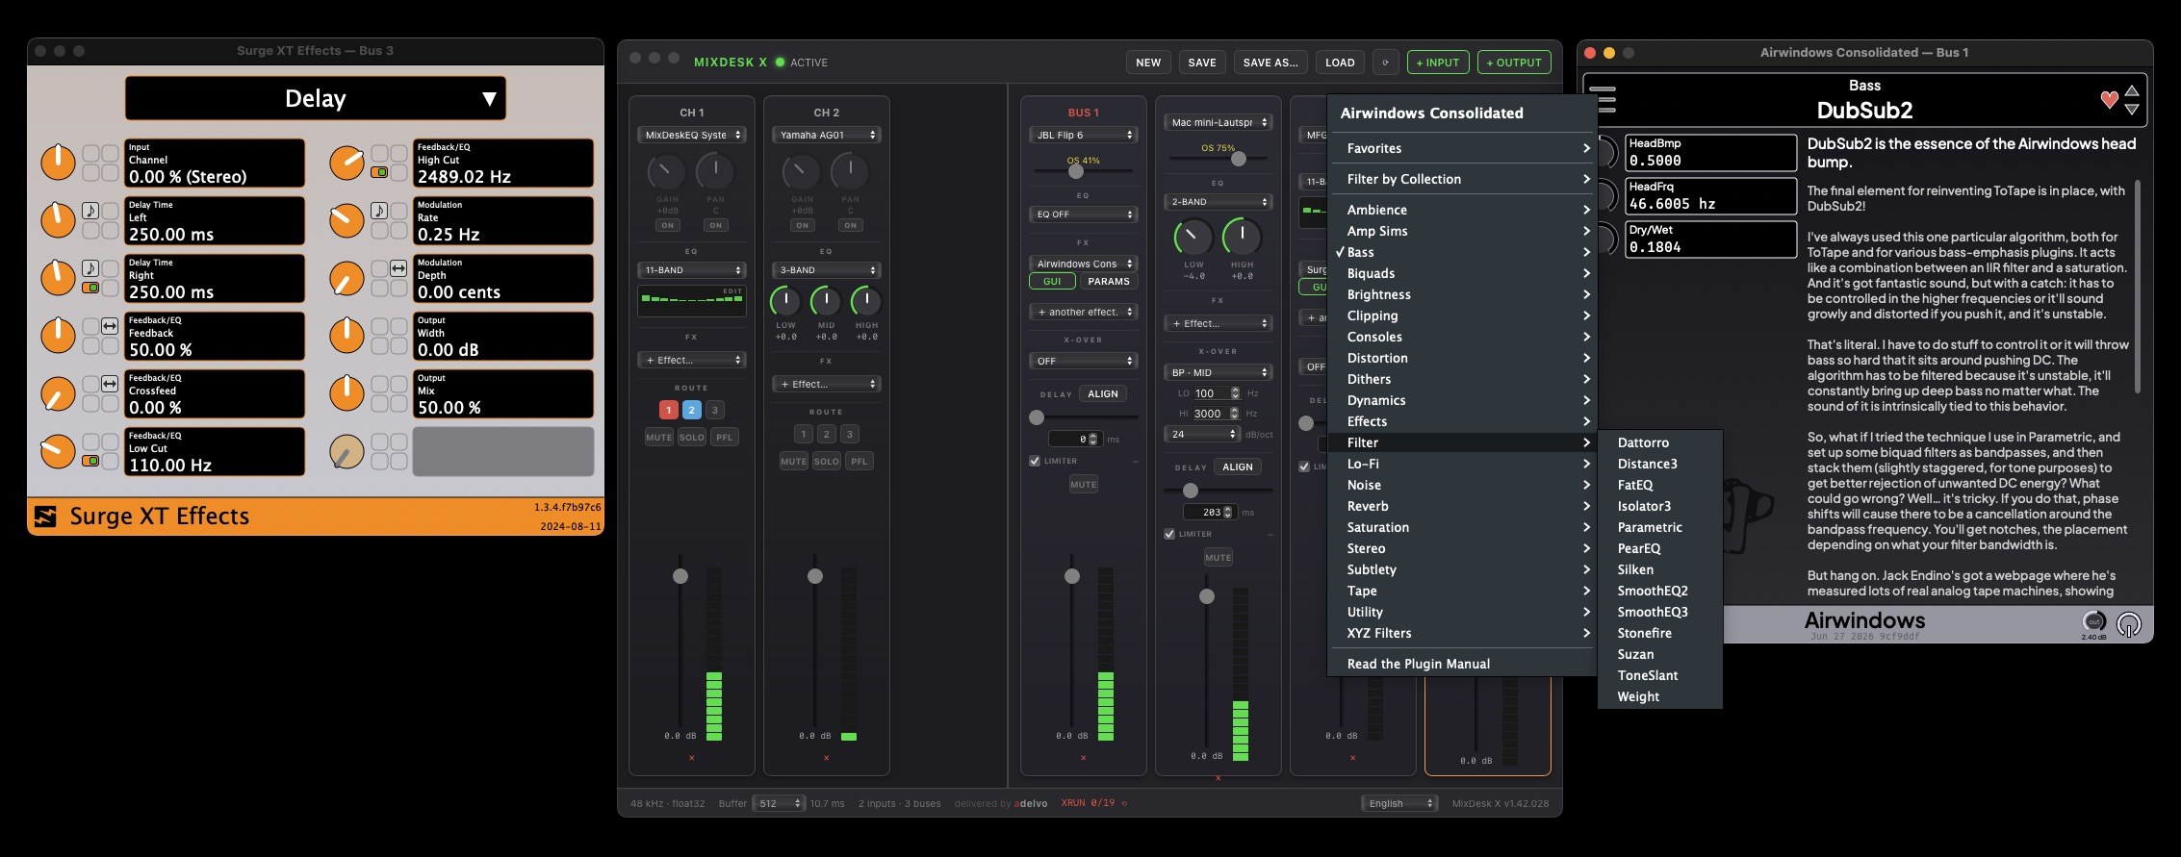Click the CH 1 EQ curve EDIT display
Screen dimensions: 2181x857
[691, 301]
